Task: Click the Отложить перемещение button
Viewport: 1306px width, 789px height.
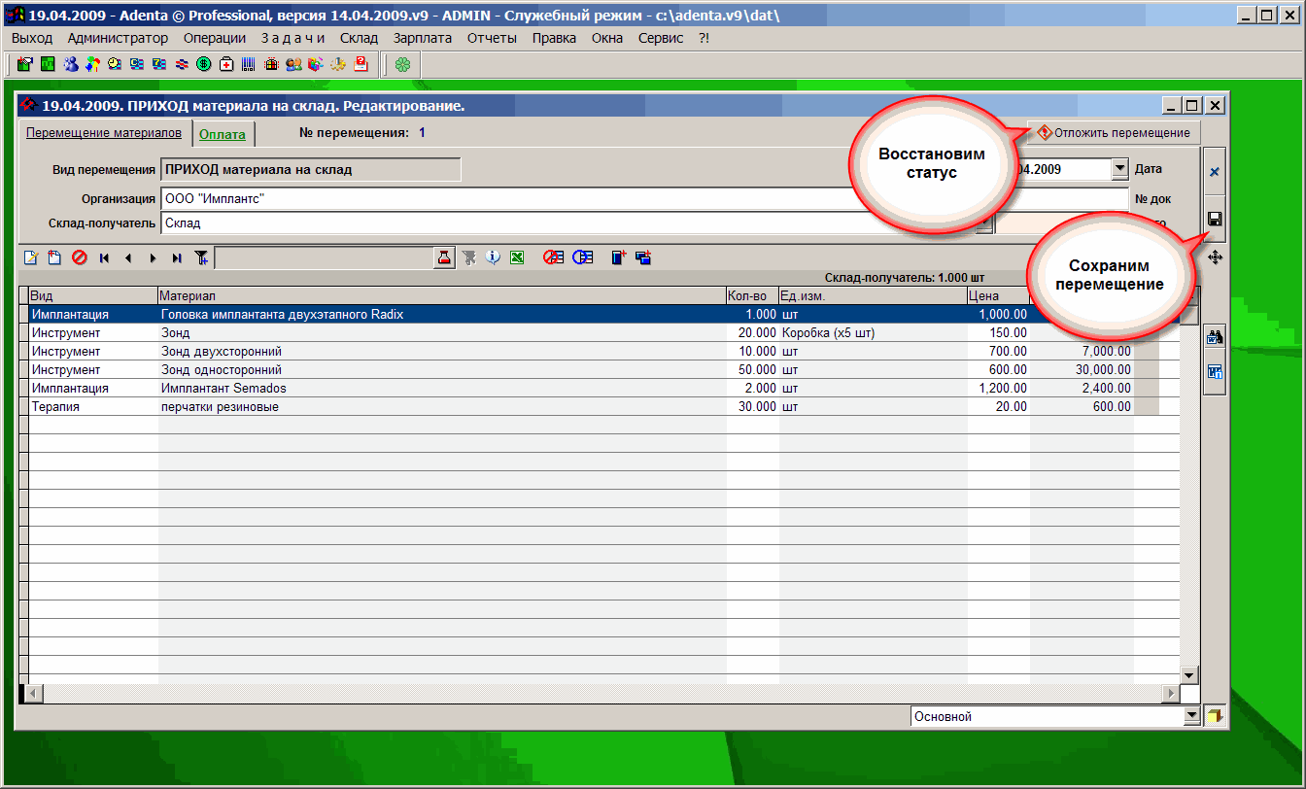Action: click(1114, 132)
